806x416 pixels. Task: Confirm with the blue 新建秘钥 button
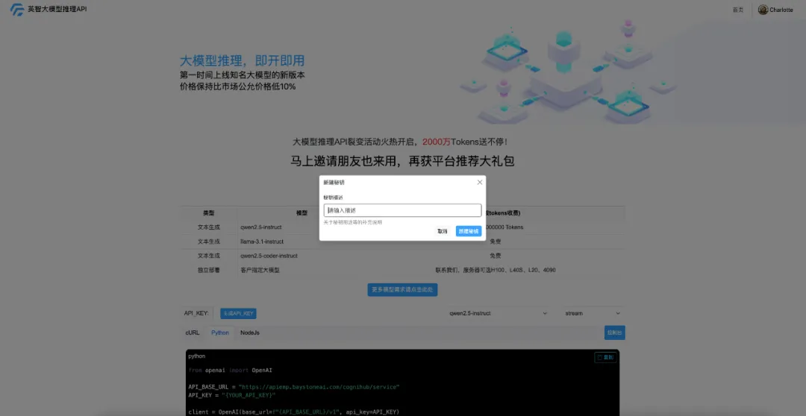coord(468,231)
